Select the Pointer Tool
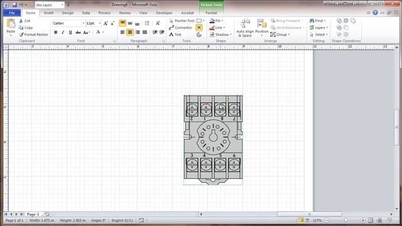This screenshot has height=226, width=402. coord(182,21)
